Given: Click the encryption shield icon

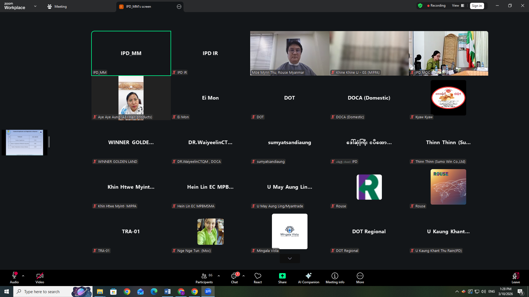Looking at the screenshot, I should (420, 5).
